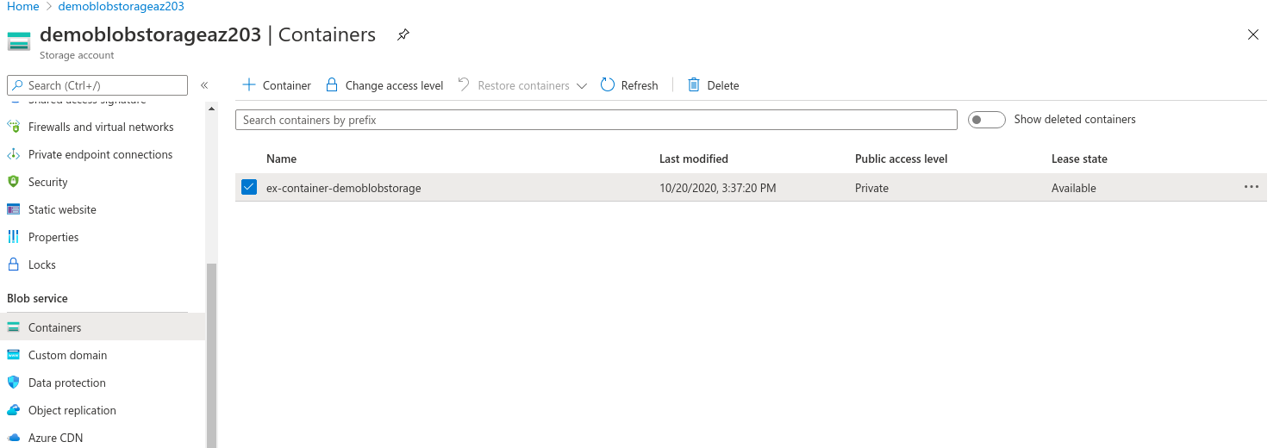Screen dimensions: 1280x448
Task: Sort by the Name column header
Action: 281,159
